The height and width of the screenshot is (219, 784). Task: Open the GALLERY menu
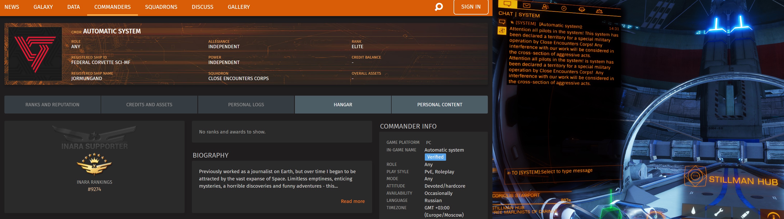pos(239,7)
